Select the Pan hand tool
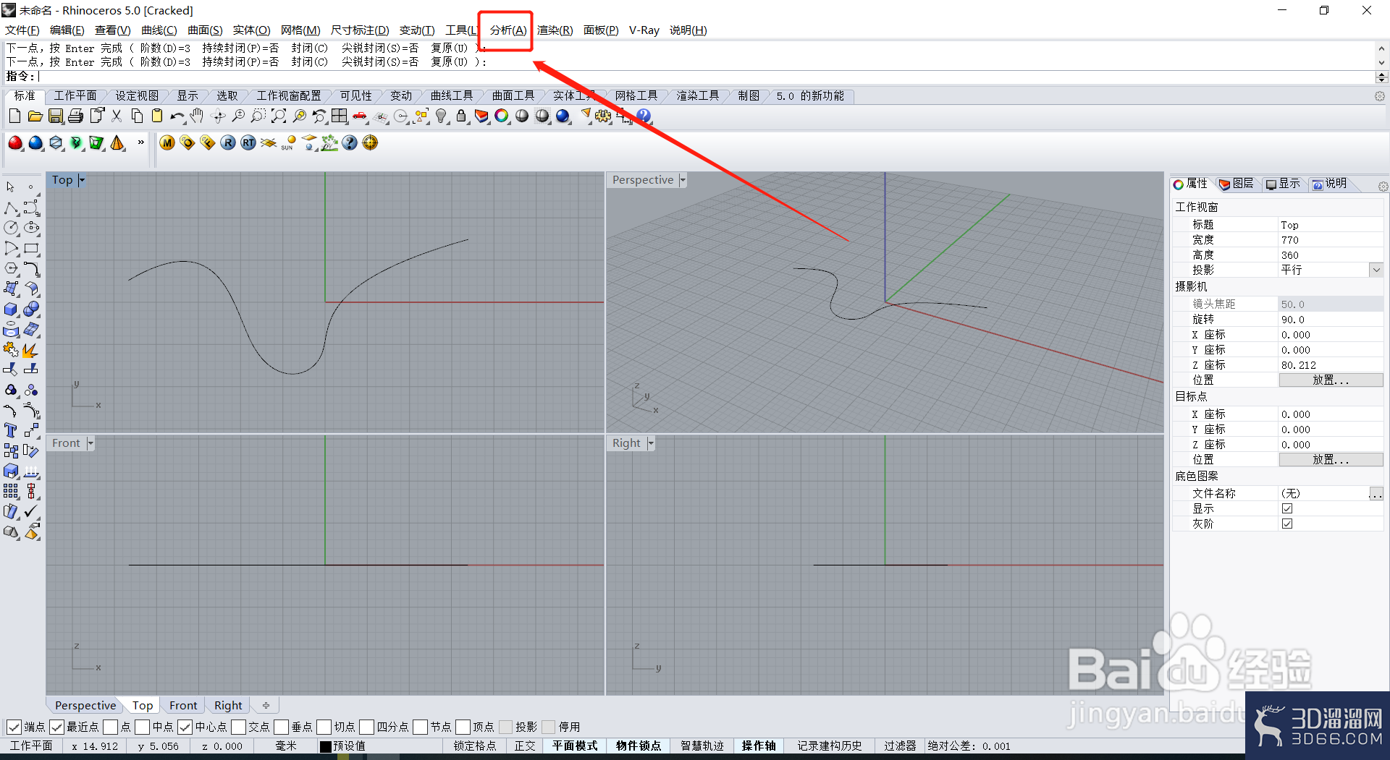The image size is (1390, 760). (197, 116)
